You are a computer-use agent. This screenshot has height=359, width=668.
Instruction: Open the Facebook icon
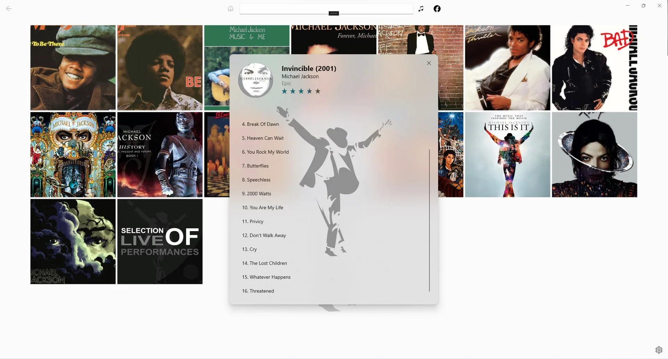click(437, 9)
